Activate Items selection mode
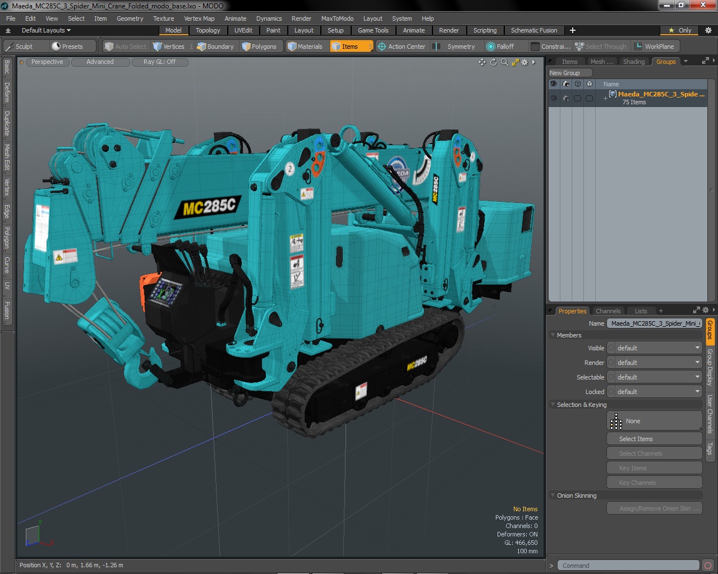 [351, 47]
